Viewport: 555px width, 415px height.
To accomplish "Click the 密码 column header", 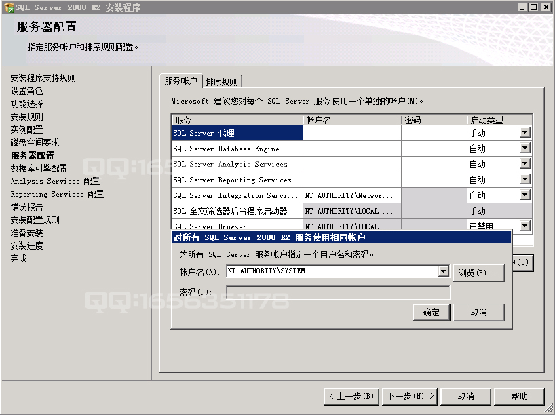I will [x=434, y=120].
